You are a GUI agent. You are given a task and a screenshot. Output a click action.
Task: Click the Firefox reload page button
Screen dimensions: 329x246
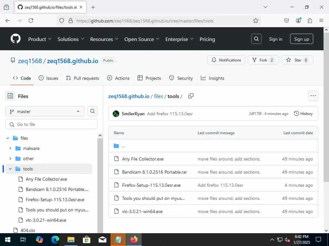tap(31, 20)
